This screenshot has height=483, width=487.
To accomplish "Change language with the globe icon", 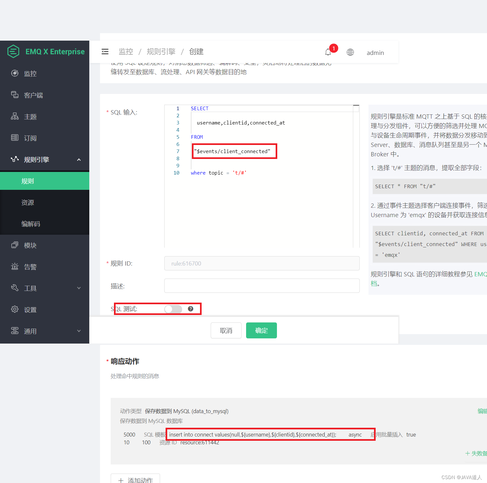I will point(350,52).
